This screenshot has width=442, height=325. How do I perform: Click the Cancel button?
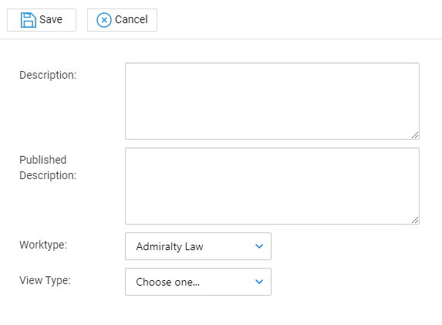122,20
